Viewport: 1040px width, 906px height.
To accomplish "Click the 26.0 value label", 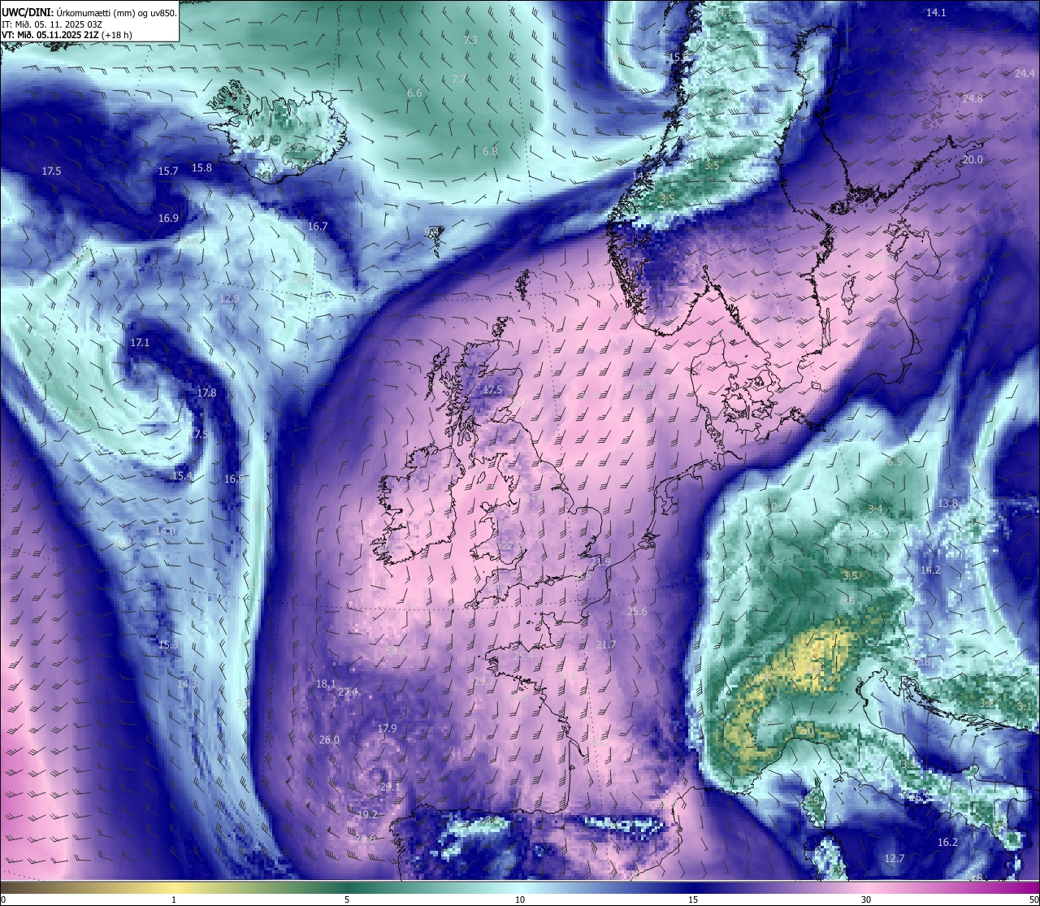I will (329, 739).
